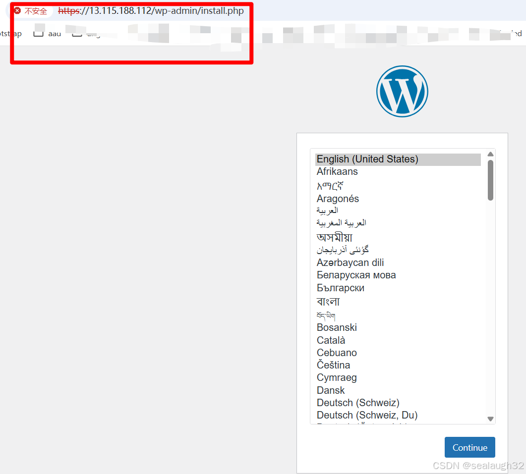
Task: Select English (United States) language
Action: (398, 159)
